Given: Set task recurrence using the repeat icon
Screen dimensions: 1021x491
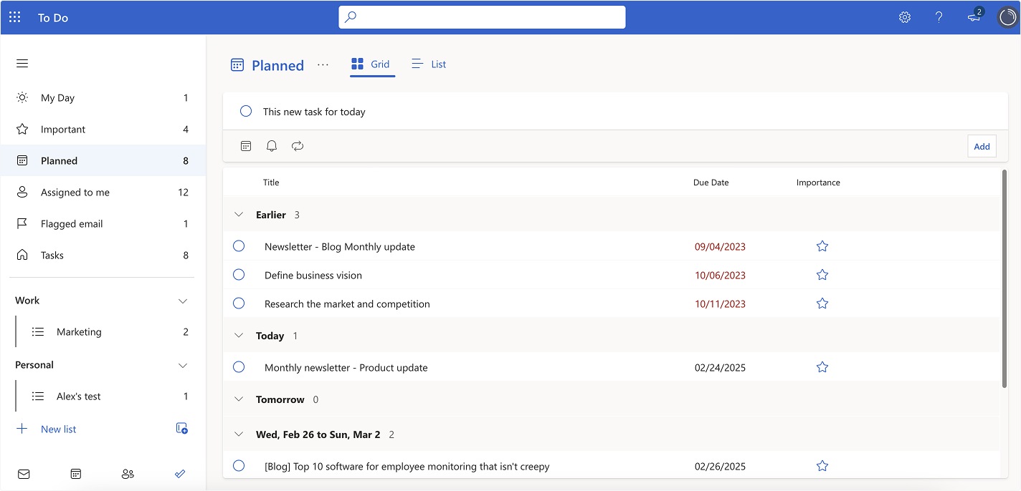Looking at the screenshot, I should [x=297, y=145].
